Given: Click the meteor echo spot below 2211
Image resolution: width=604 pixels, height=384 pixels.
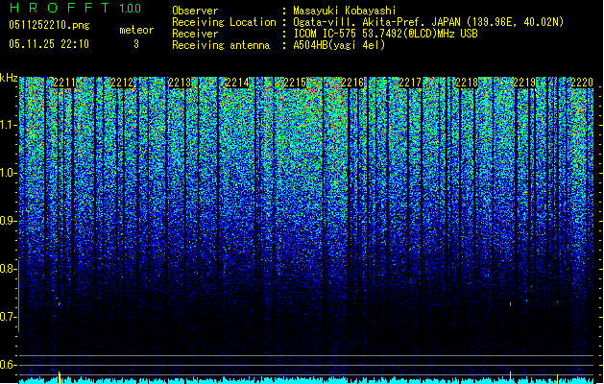Looking at the screenshot, I should [x=60, y=304].
